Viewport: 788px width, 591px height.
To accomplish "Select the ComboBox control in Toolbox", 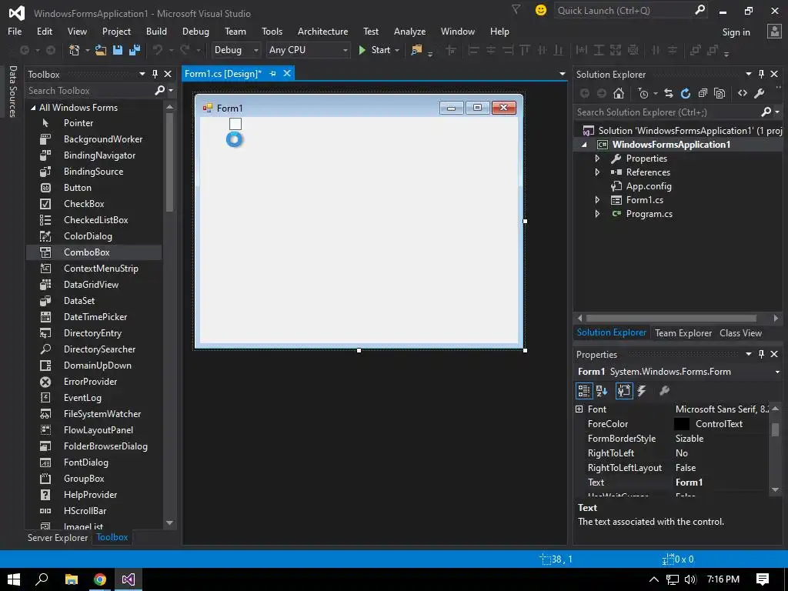I will coord(94,252).
